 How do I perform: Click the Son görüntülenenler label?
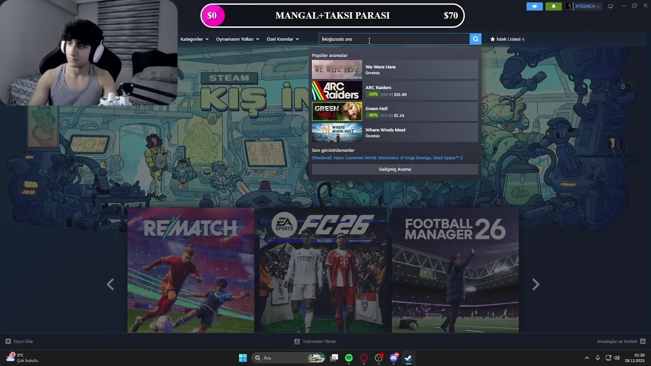point(333,150)
